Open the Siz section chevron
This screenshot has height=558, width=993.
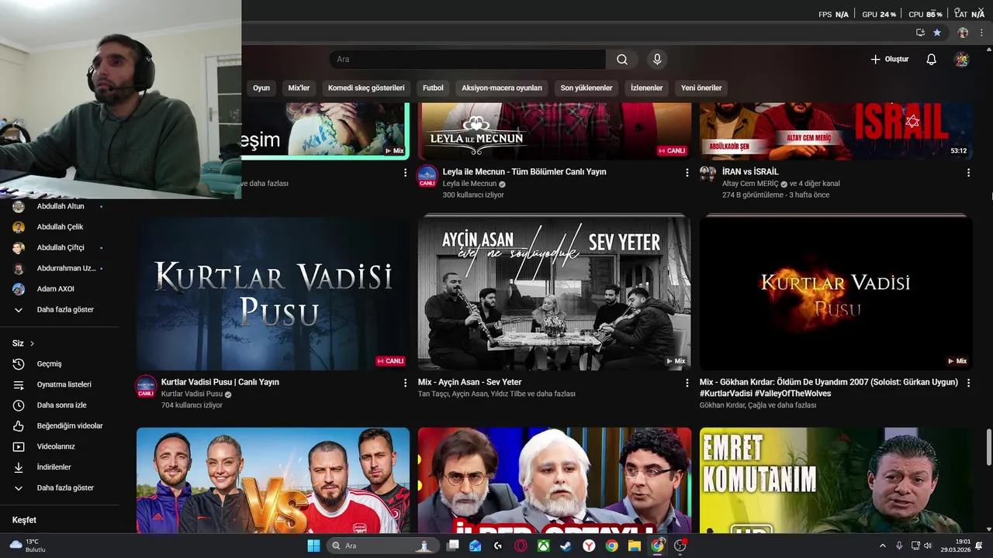(x=32, y=343)
